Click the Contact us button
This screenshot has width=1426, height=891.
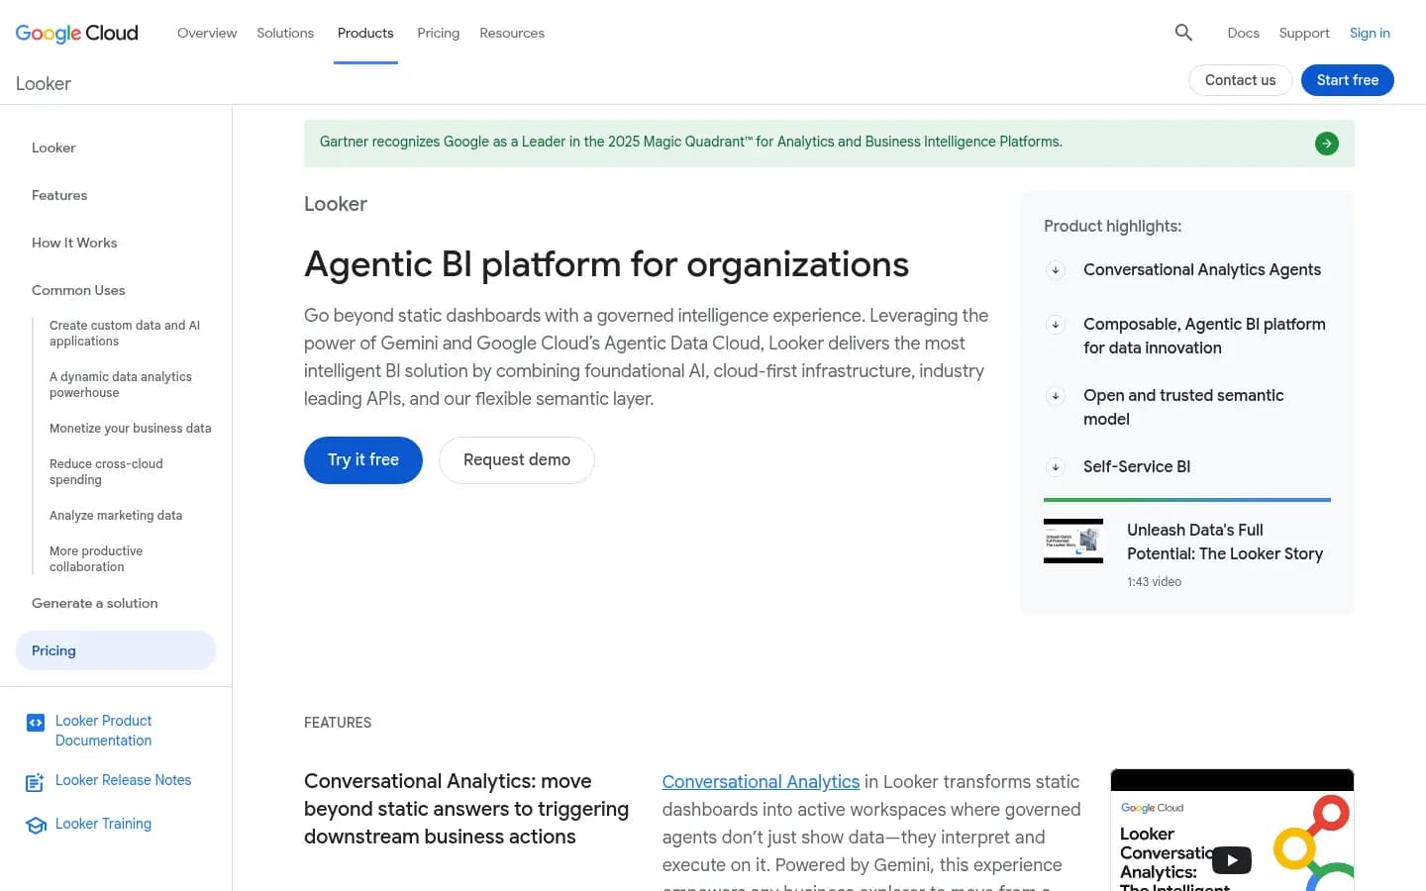coord(1240,80)
